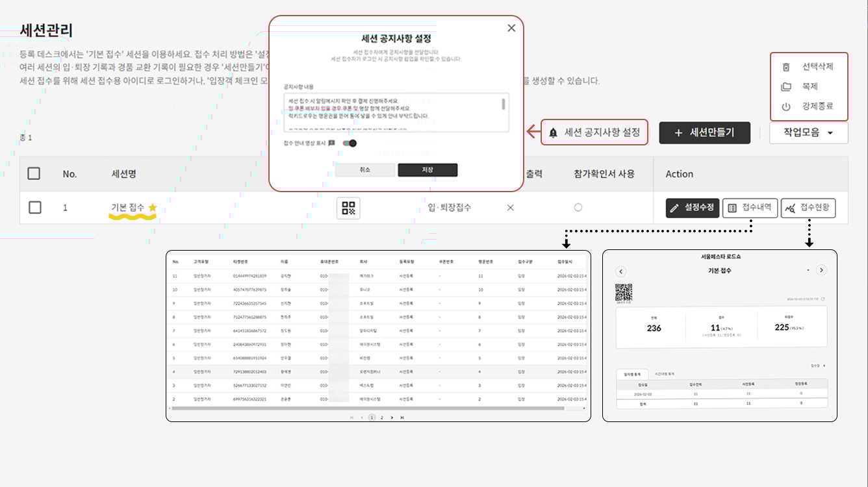
Task: Click the help icon beside 접수 안내 영상 표시
Action: [332, 144]
